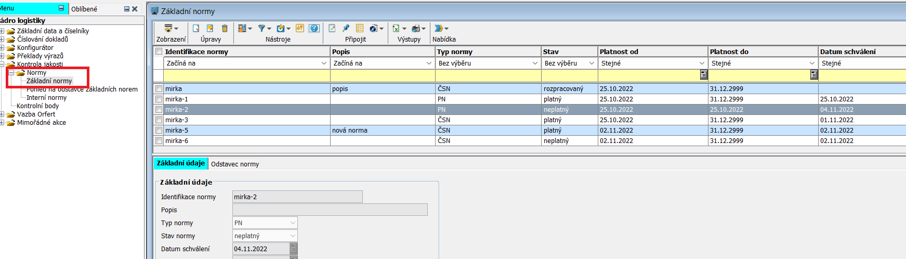The height and width of the screenshot is (259, 906).
Task: Select the Oblíbené panel tab
Action: click(84, 9)
